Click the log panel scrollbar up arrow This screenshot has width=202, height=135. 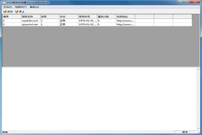198,70
